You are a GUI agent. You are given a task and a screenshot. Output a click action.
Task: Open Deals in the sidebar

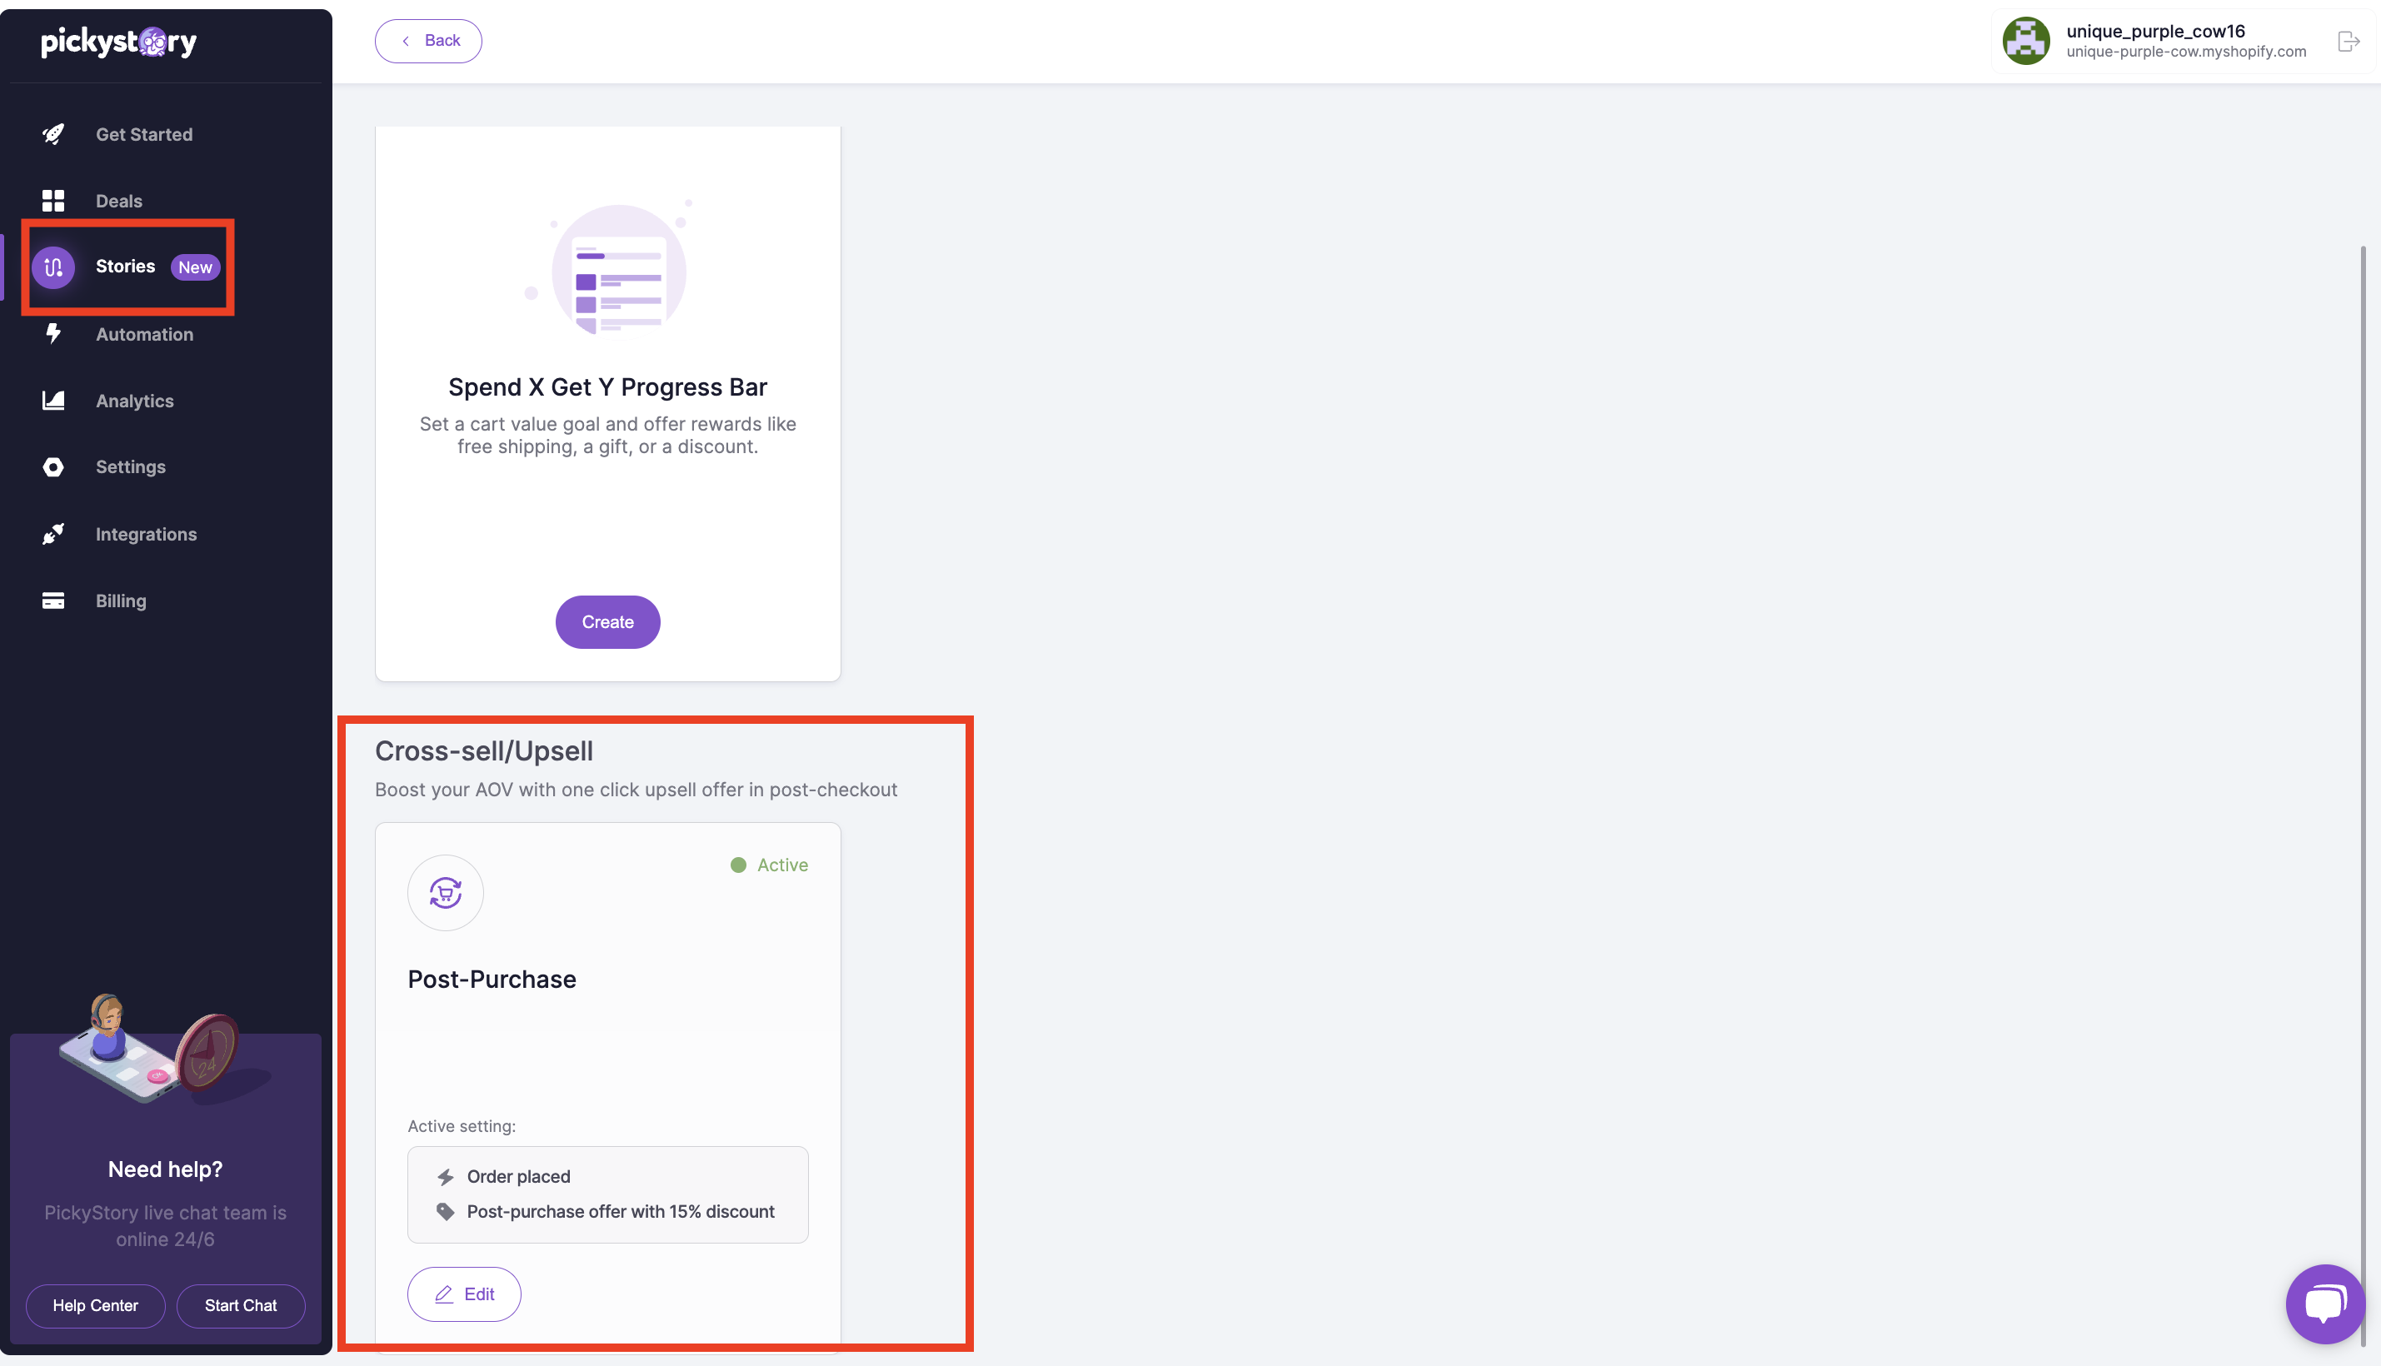119,201
